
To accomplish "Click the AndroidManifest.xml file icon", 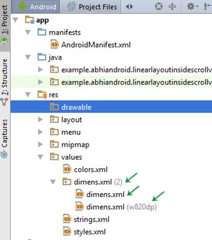I will (54, 44).
